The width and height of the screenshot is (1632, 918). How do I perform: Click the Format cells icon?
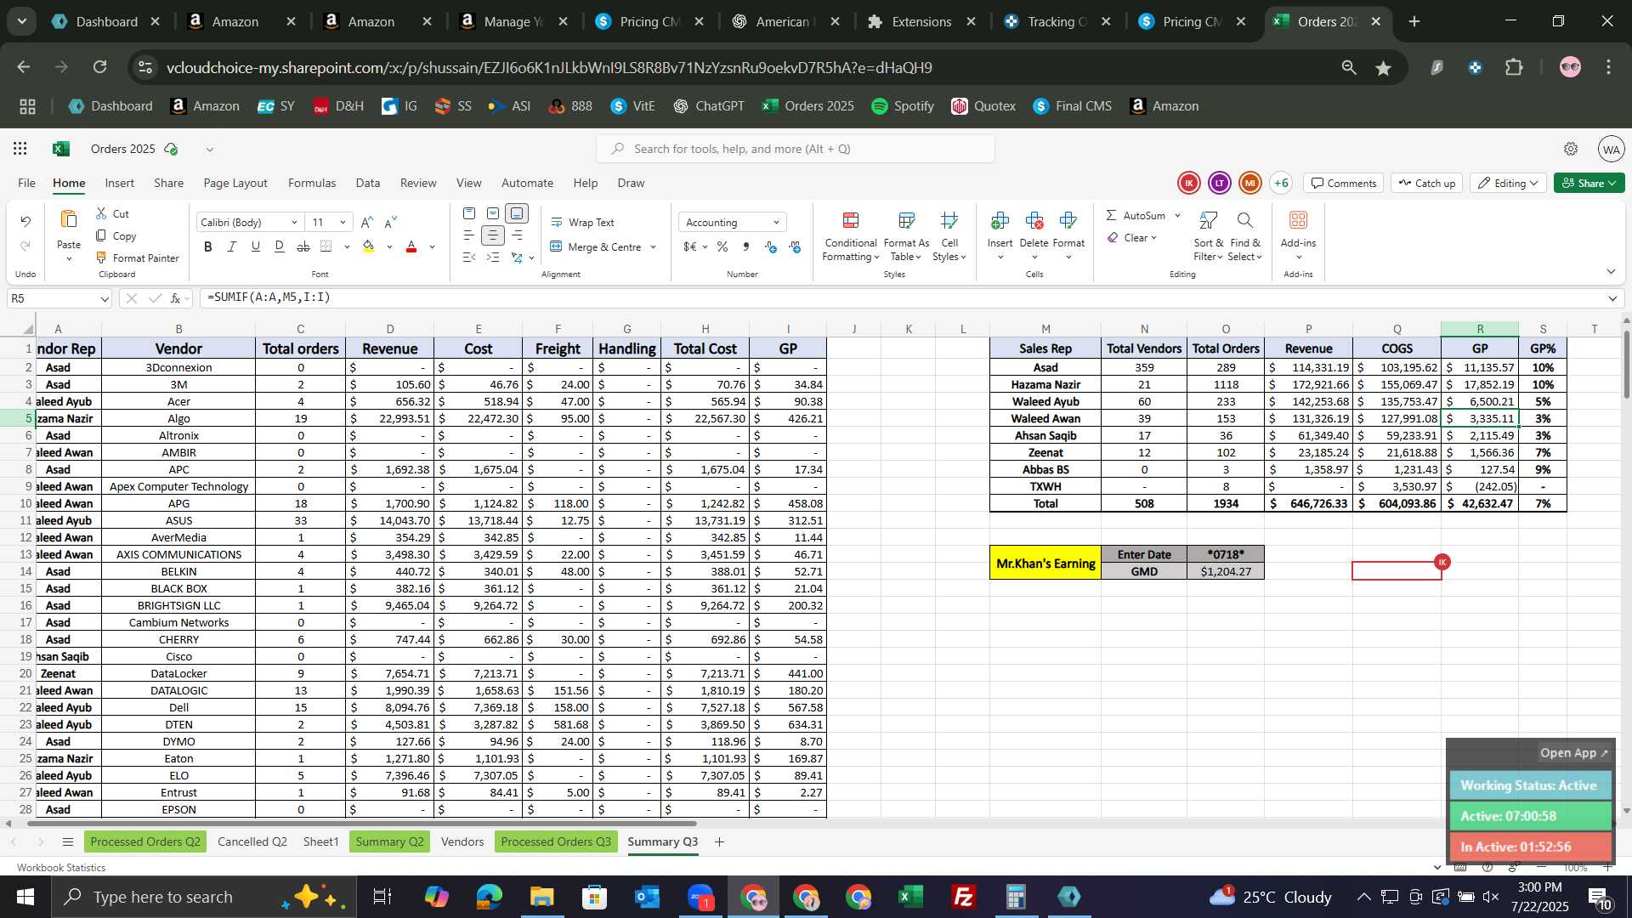point(1068,221)
